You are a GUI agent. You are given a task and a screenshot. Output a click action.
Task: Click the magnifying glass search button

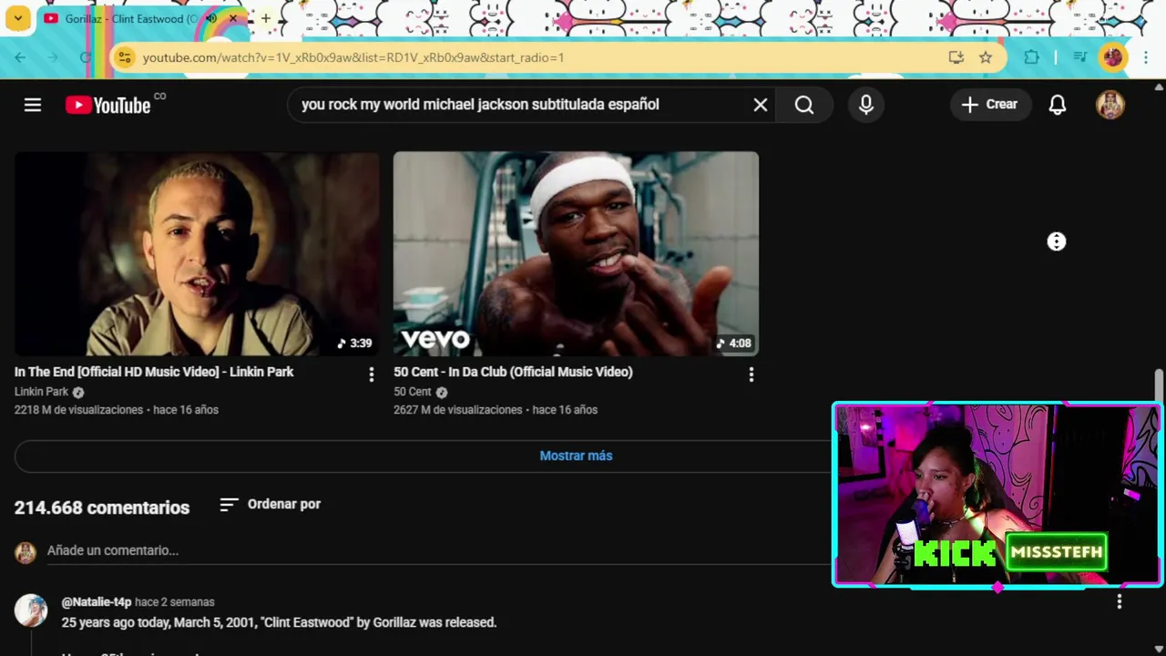[x=804, y=105]
